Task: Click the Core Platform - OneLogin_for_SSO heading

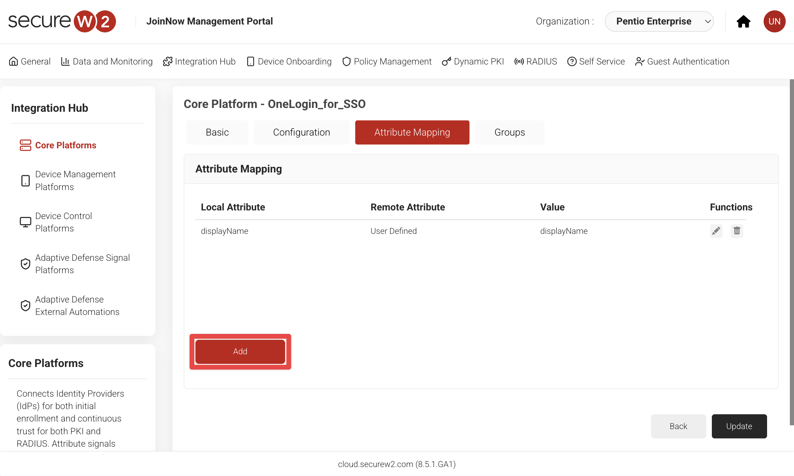Action: point(274,104)
